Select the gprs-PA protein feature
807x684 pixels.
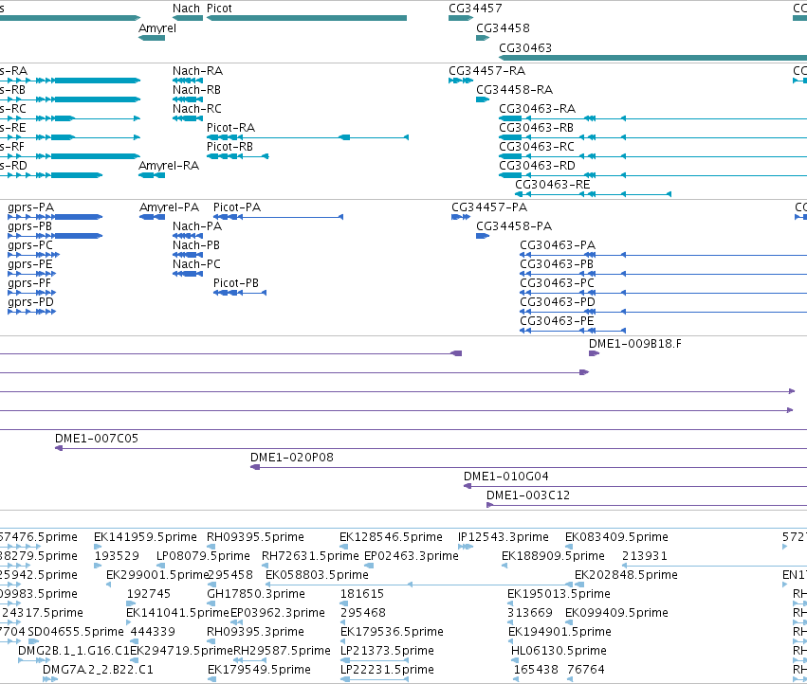coord(55,217)
